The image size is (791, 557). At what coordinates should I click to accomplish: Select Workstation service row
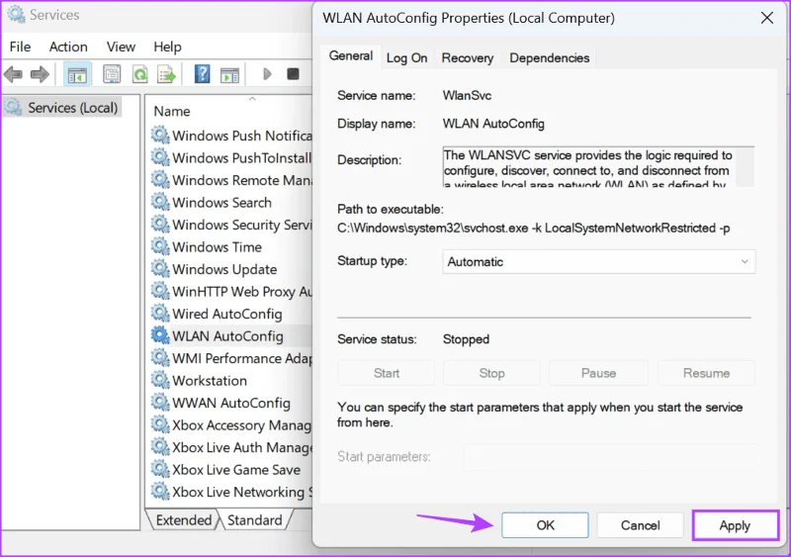click(x=231, y=380)
